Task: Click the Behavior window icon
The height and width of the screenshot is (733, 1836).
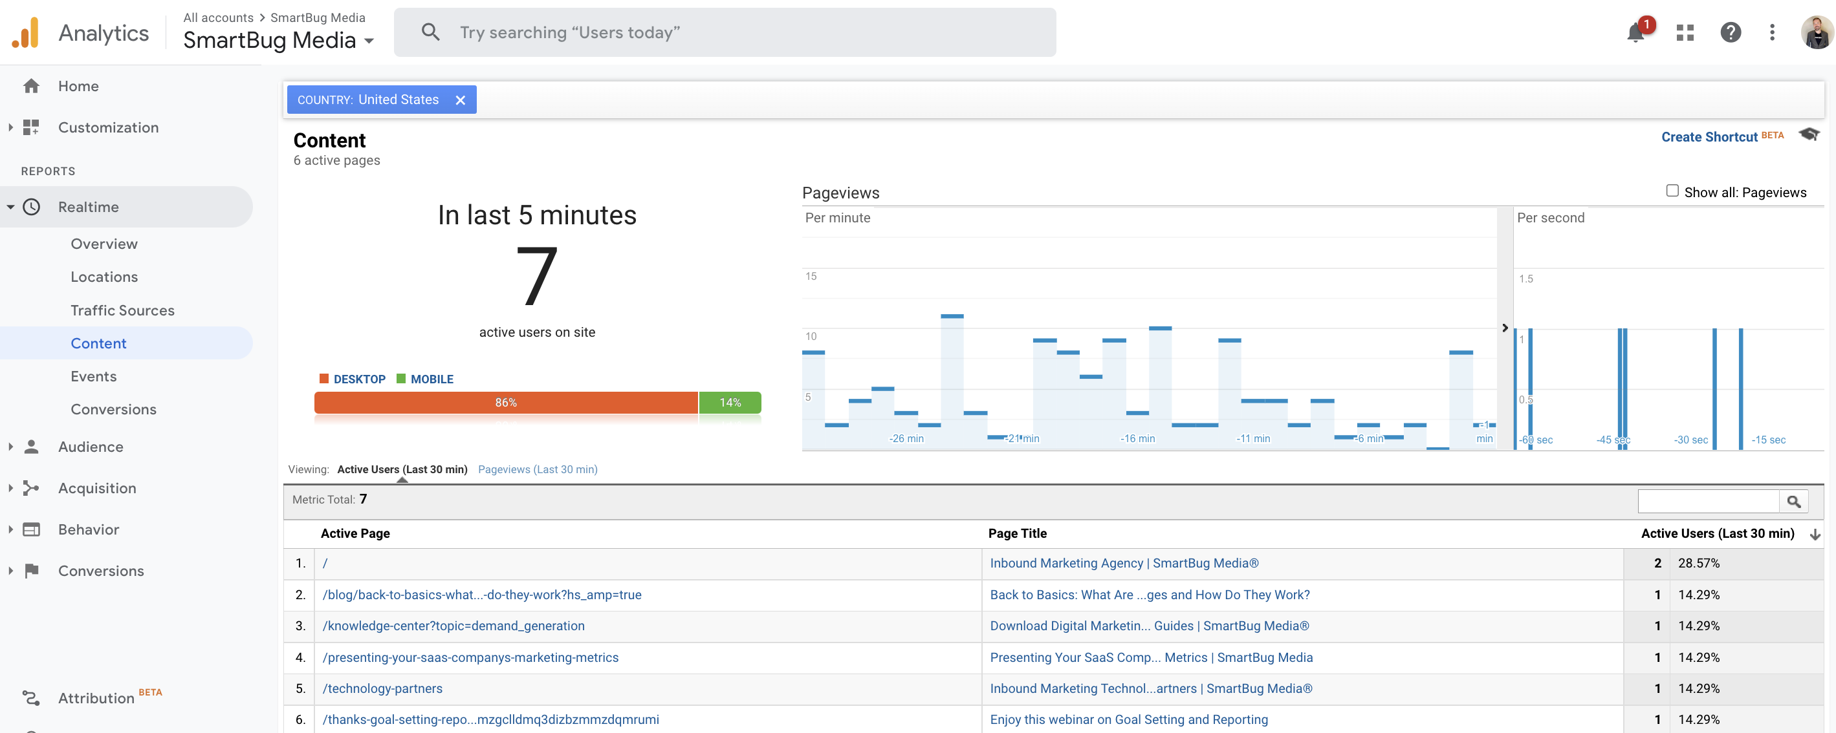Action: [x=31, y=529]
